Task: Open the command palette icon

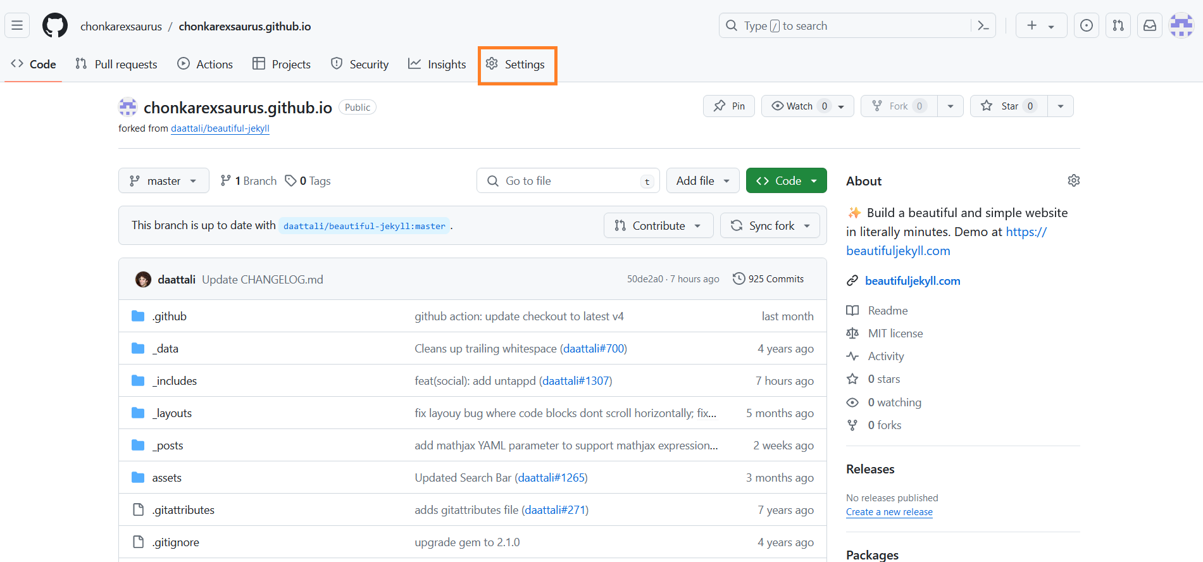Action: point(983,26)
